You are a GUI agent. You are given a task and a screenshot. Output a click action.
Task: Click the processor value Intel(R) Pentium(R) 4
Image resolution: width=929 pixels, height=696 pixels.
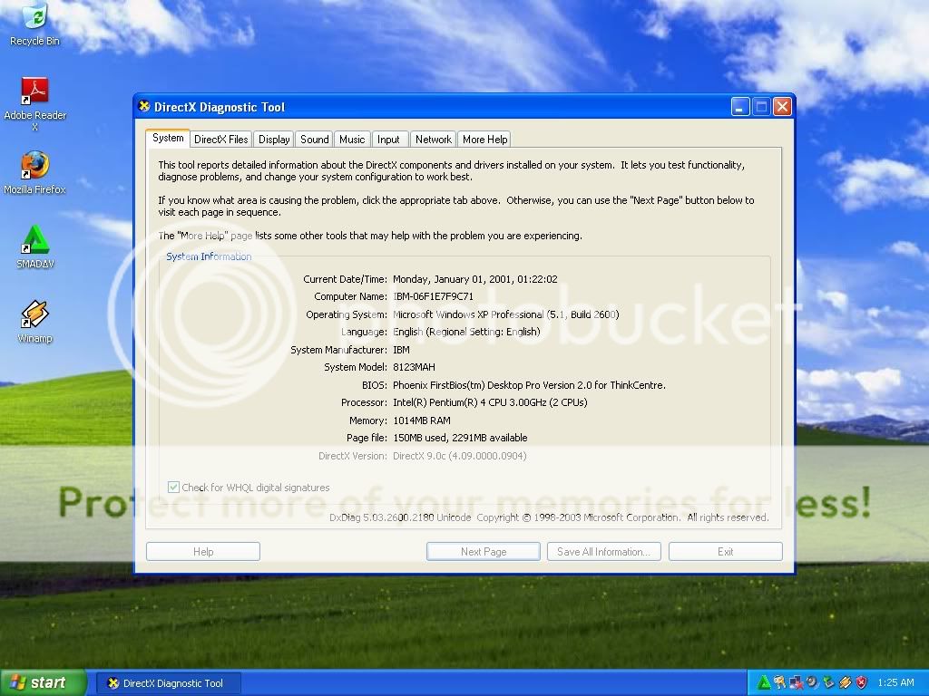pos(490,402)
